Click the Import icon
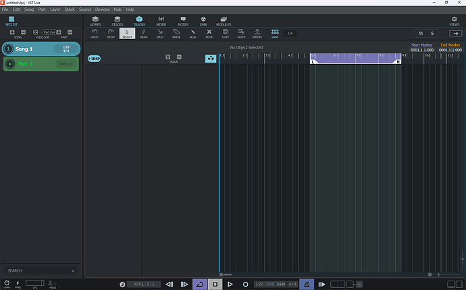The image size is (466, 290). click(257, 33)
